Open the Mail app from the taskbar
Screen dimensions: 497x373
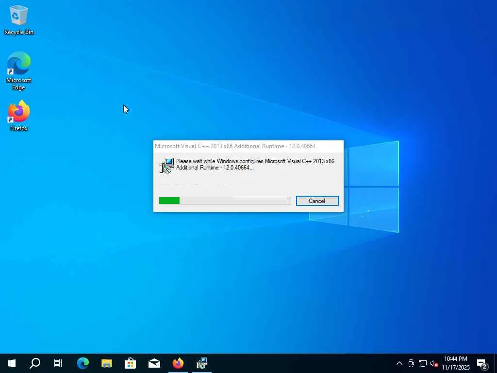point(154,363)
